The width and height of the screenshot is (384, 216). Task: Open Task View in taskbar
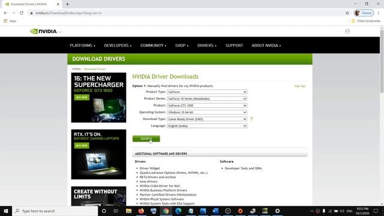click(116, 211)
